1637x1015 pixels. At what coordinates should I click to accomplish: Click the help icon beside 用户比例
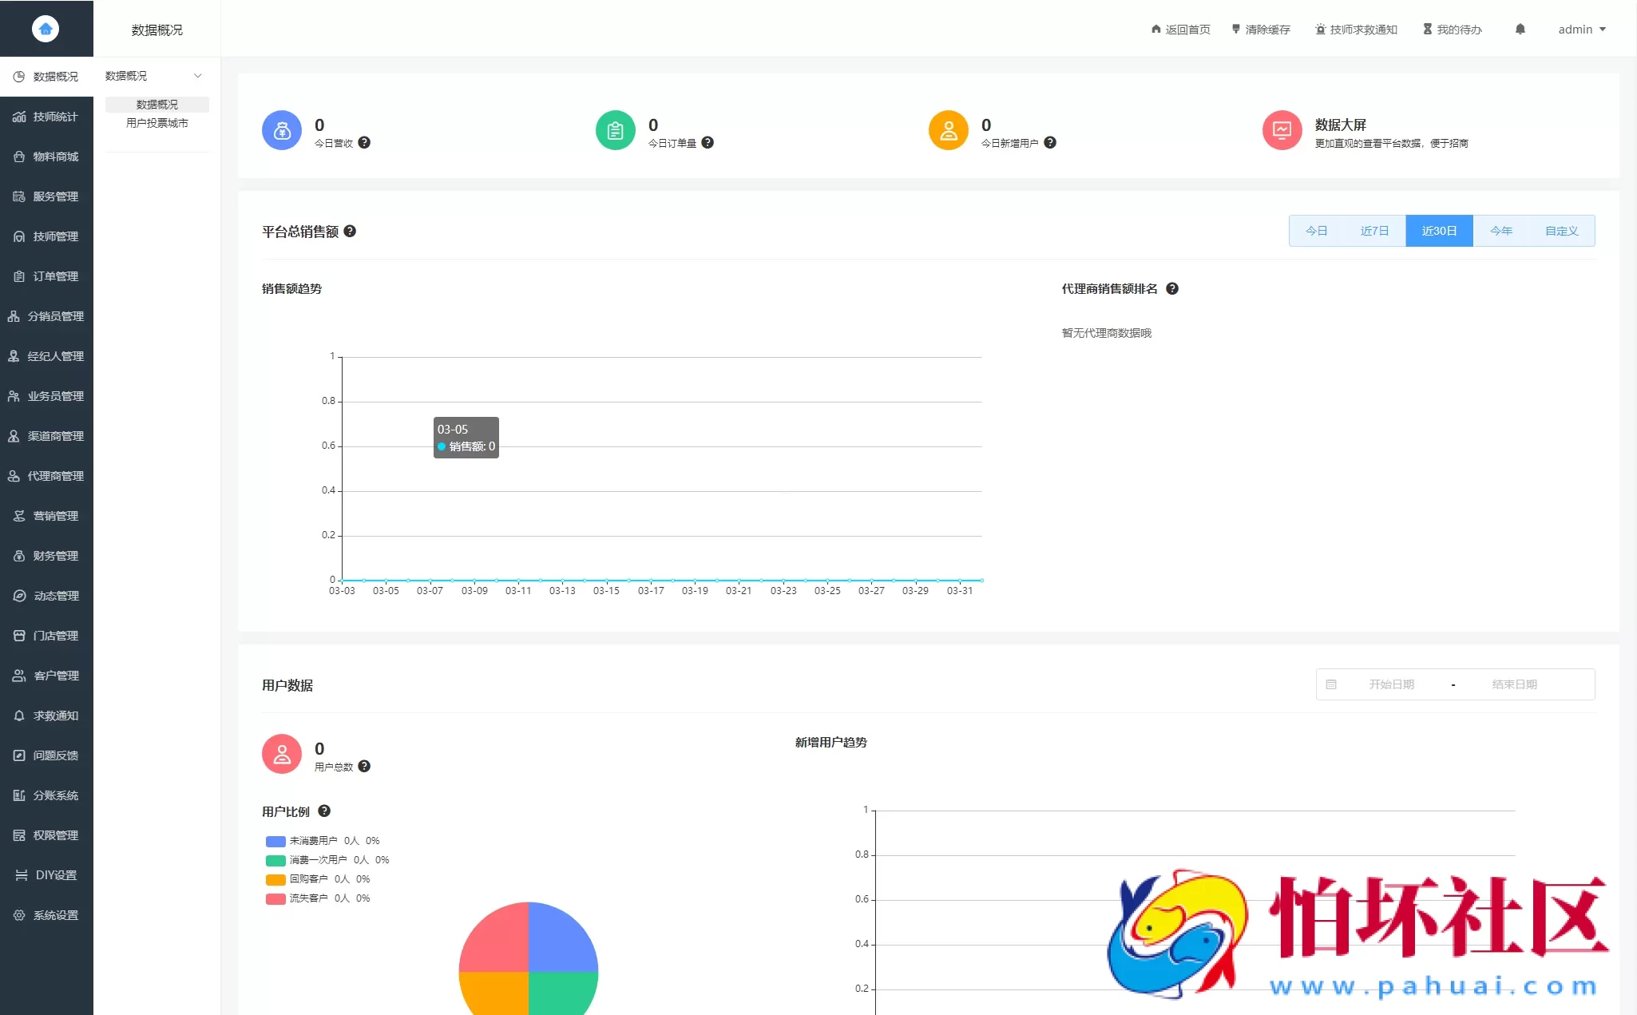324,811
